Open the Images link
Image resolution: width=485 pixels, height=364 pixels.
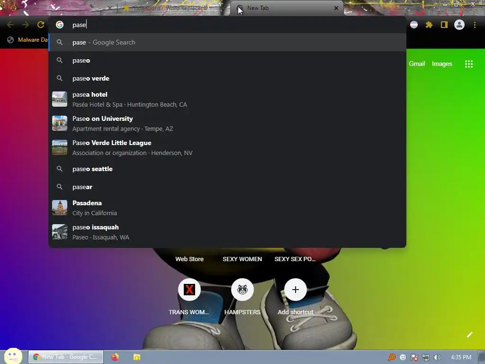[442, 64]
